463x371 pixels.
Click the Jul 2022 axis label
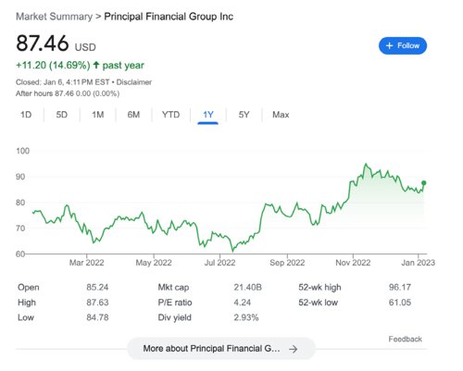pos(219,263)
